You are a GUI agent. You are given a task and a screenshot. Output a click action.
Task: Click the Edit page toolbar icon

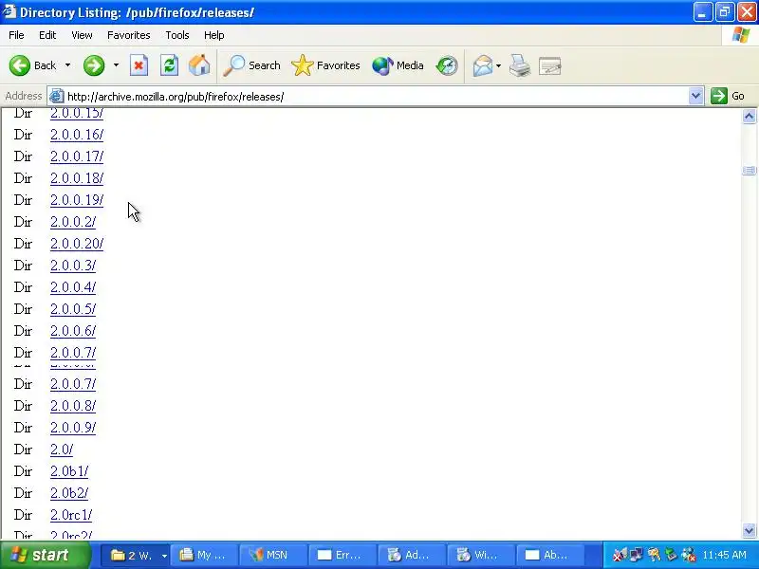550,65
